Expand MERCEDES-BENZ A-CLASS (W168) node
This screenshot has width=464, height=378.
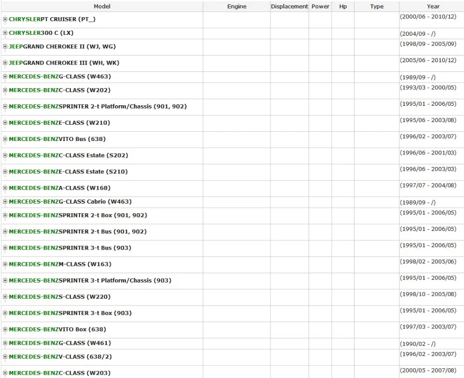(5, 188)
